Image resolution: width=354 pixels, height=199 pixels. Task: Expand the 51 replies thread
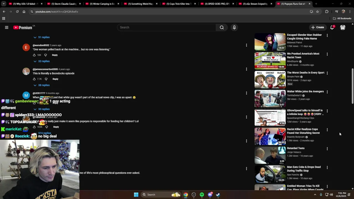tap(41, 37)
